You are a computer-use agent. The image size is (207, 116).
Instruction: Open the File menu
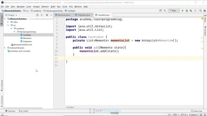pyautogui.click(x=2, y=6)
